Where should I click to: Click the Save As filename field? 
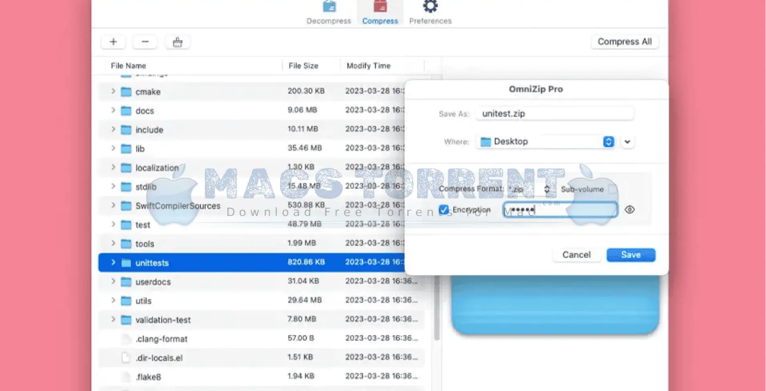tap(555, 113)
